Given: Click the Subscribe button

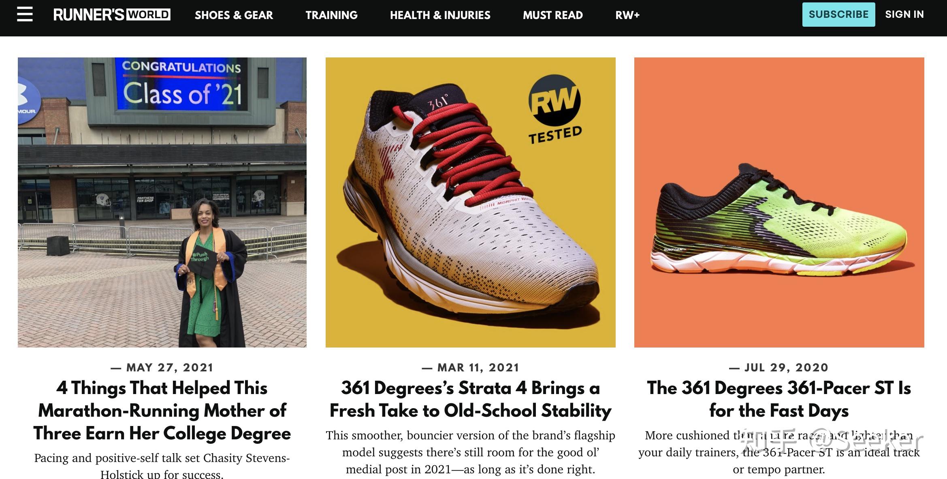Looking at the screenshot, I should coord(838,15).
